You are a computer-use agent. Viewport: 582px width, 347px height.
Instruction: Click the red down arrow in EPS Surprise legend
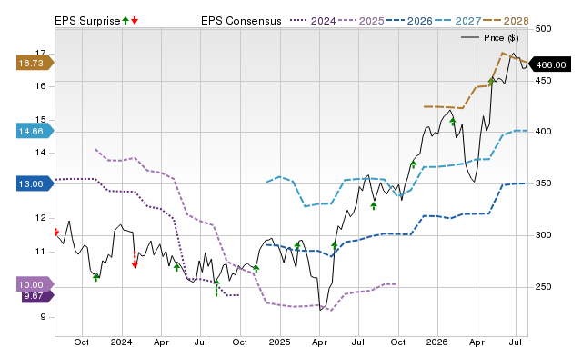[x=135, y=20]
